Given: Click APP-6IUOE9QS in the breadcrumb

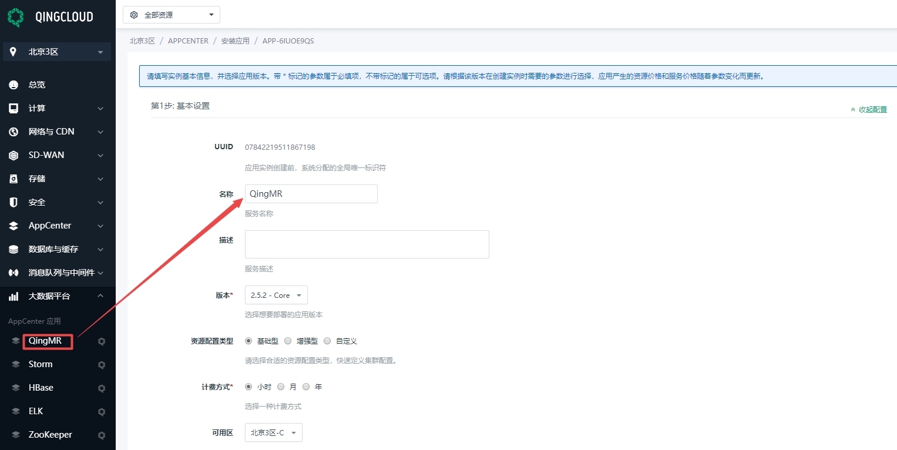Looking at the screenshot, I should 288,41.
